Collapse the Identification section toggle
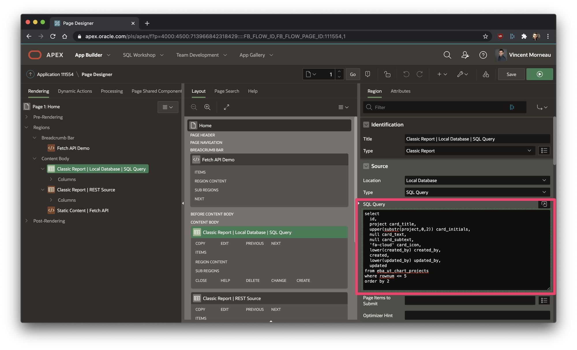577x350 pixels. pos(366,125)
